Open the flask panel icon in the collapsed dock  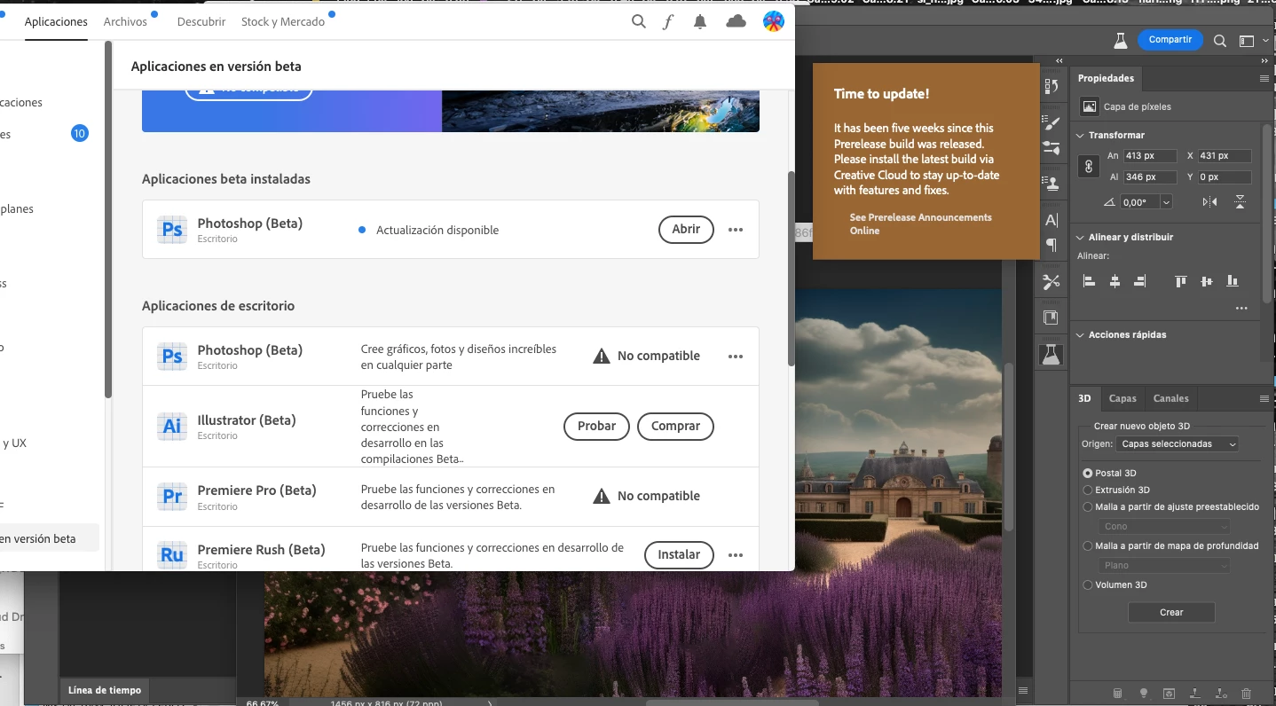pos(1052,355)
